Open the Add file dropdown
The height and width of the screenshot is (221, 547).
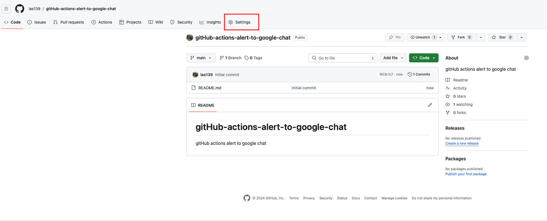tap(393, 58)
